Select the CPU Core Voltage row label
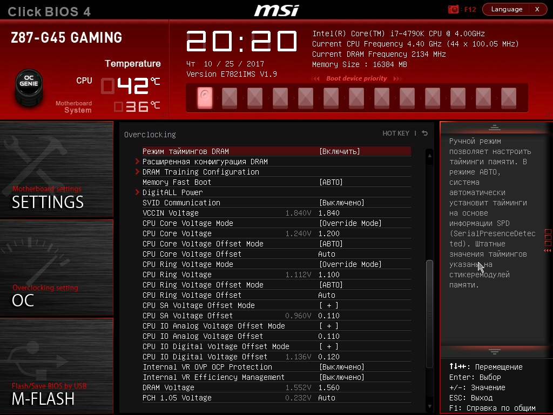 click(x=177, y=233)
